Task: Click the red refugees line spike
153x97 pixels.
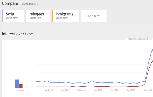Action: (x=152, y=61)
